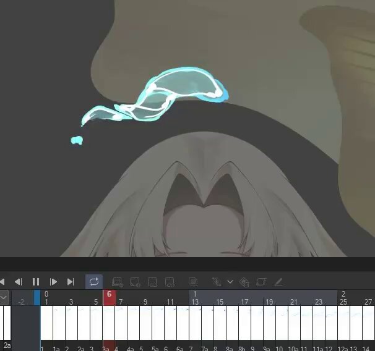Select the cel thumbnail under frame 6
375x351 pixels.
[108, 323]
